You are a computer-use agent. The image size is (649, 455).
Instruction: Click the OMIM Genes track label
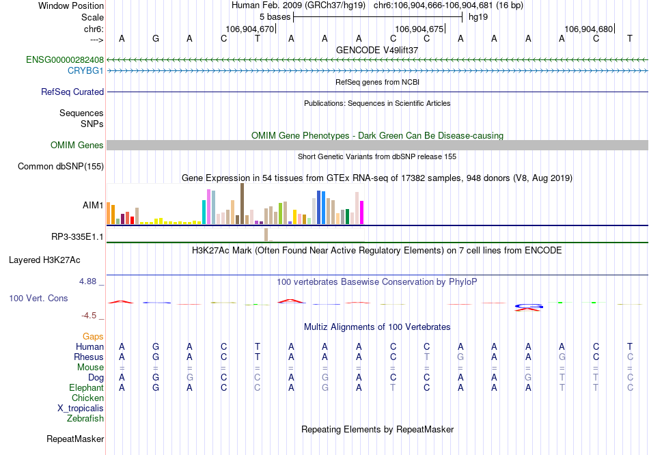(x=77, y=146)
